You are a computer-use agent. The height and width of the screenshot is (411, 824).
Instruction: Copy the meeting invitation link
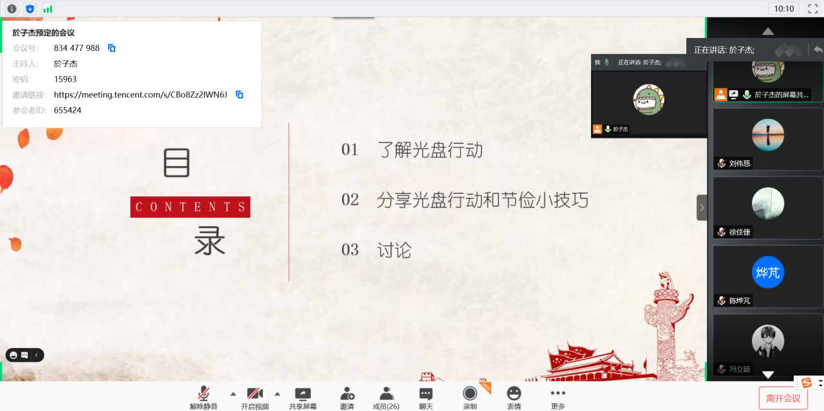(x=239, y=95)
